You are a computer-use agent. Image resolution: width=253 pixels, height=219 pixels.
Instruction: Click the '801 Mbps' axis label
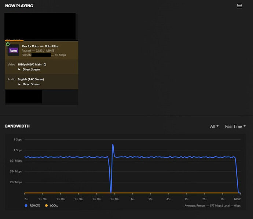point(16,161)
